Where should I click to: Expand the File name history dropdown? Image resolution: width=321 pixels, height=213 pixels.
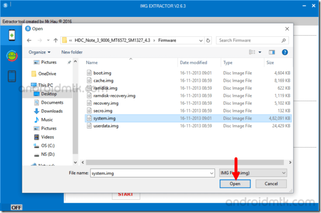coord(212,173)
